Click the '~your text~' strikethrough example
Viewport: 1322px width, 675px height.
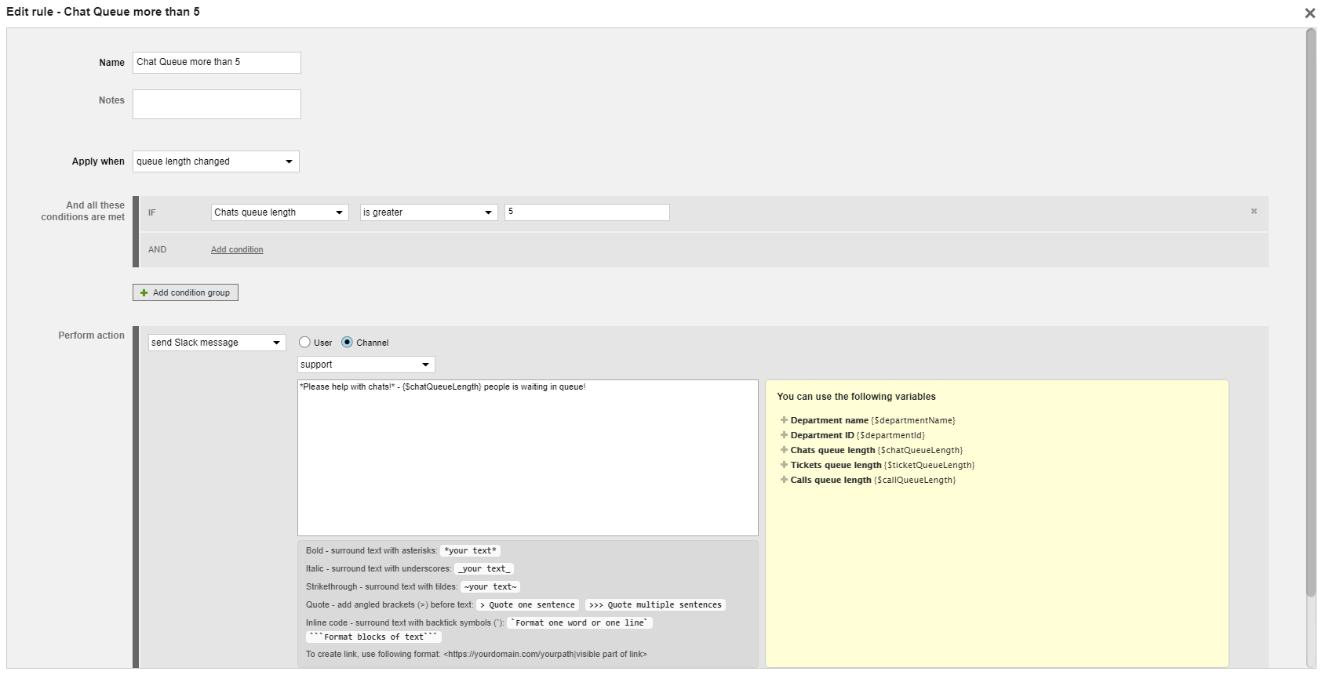point(490,586)
